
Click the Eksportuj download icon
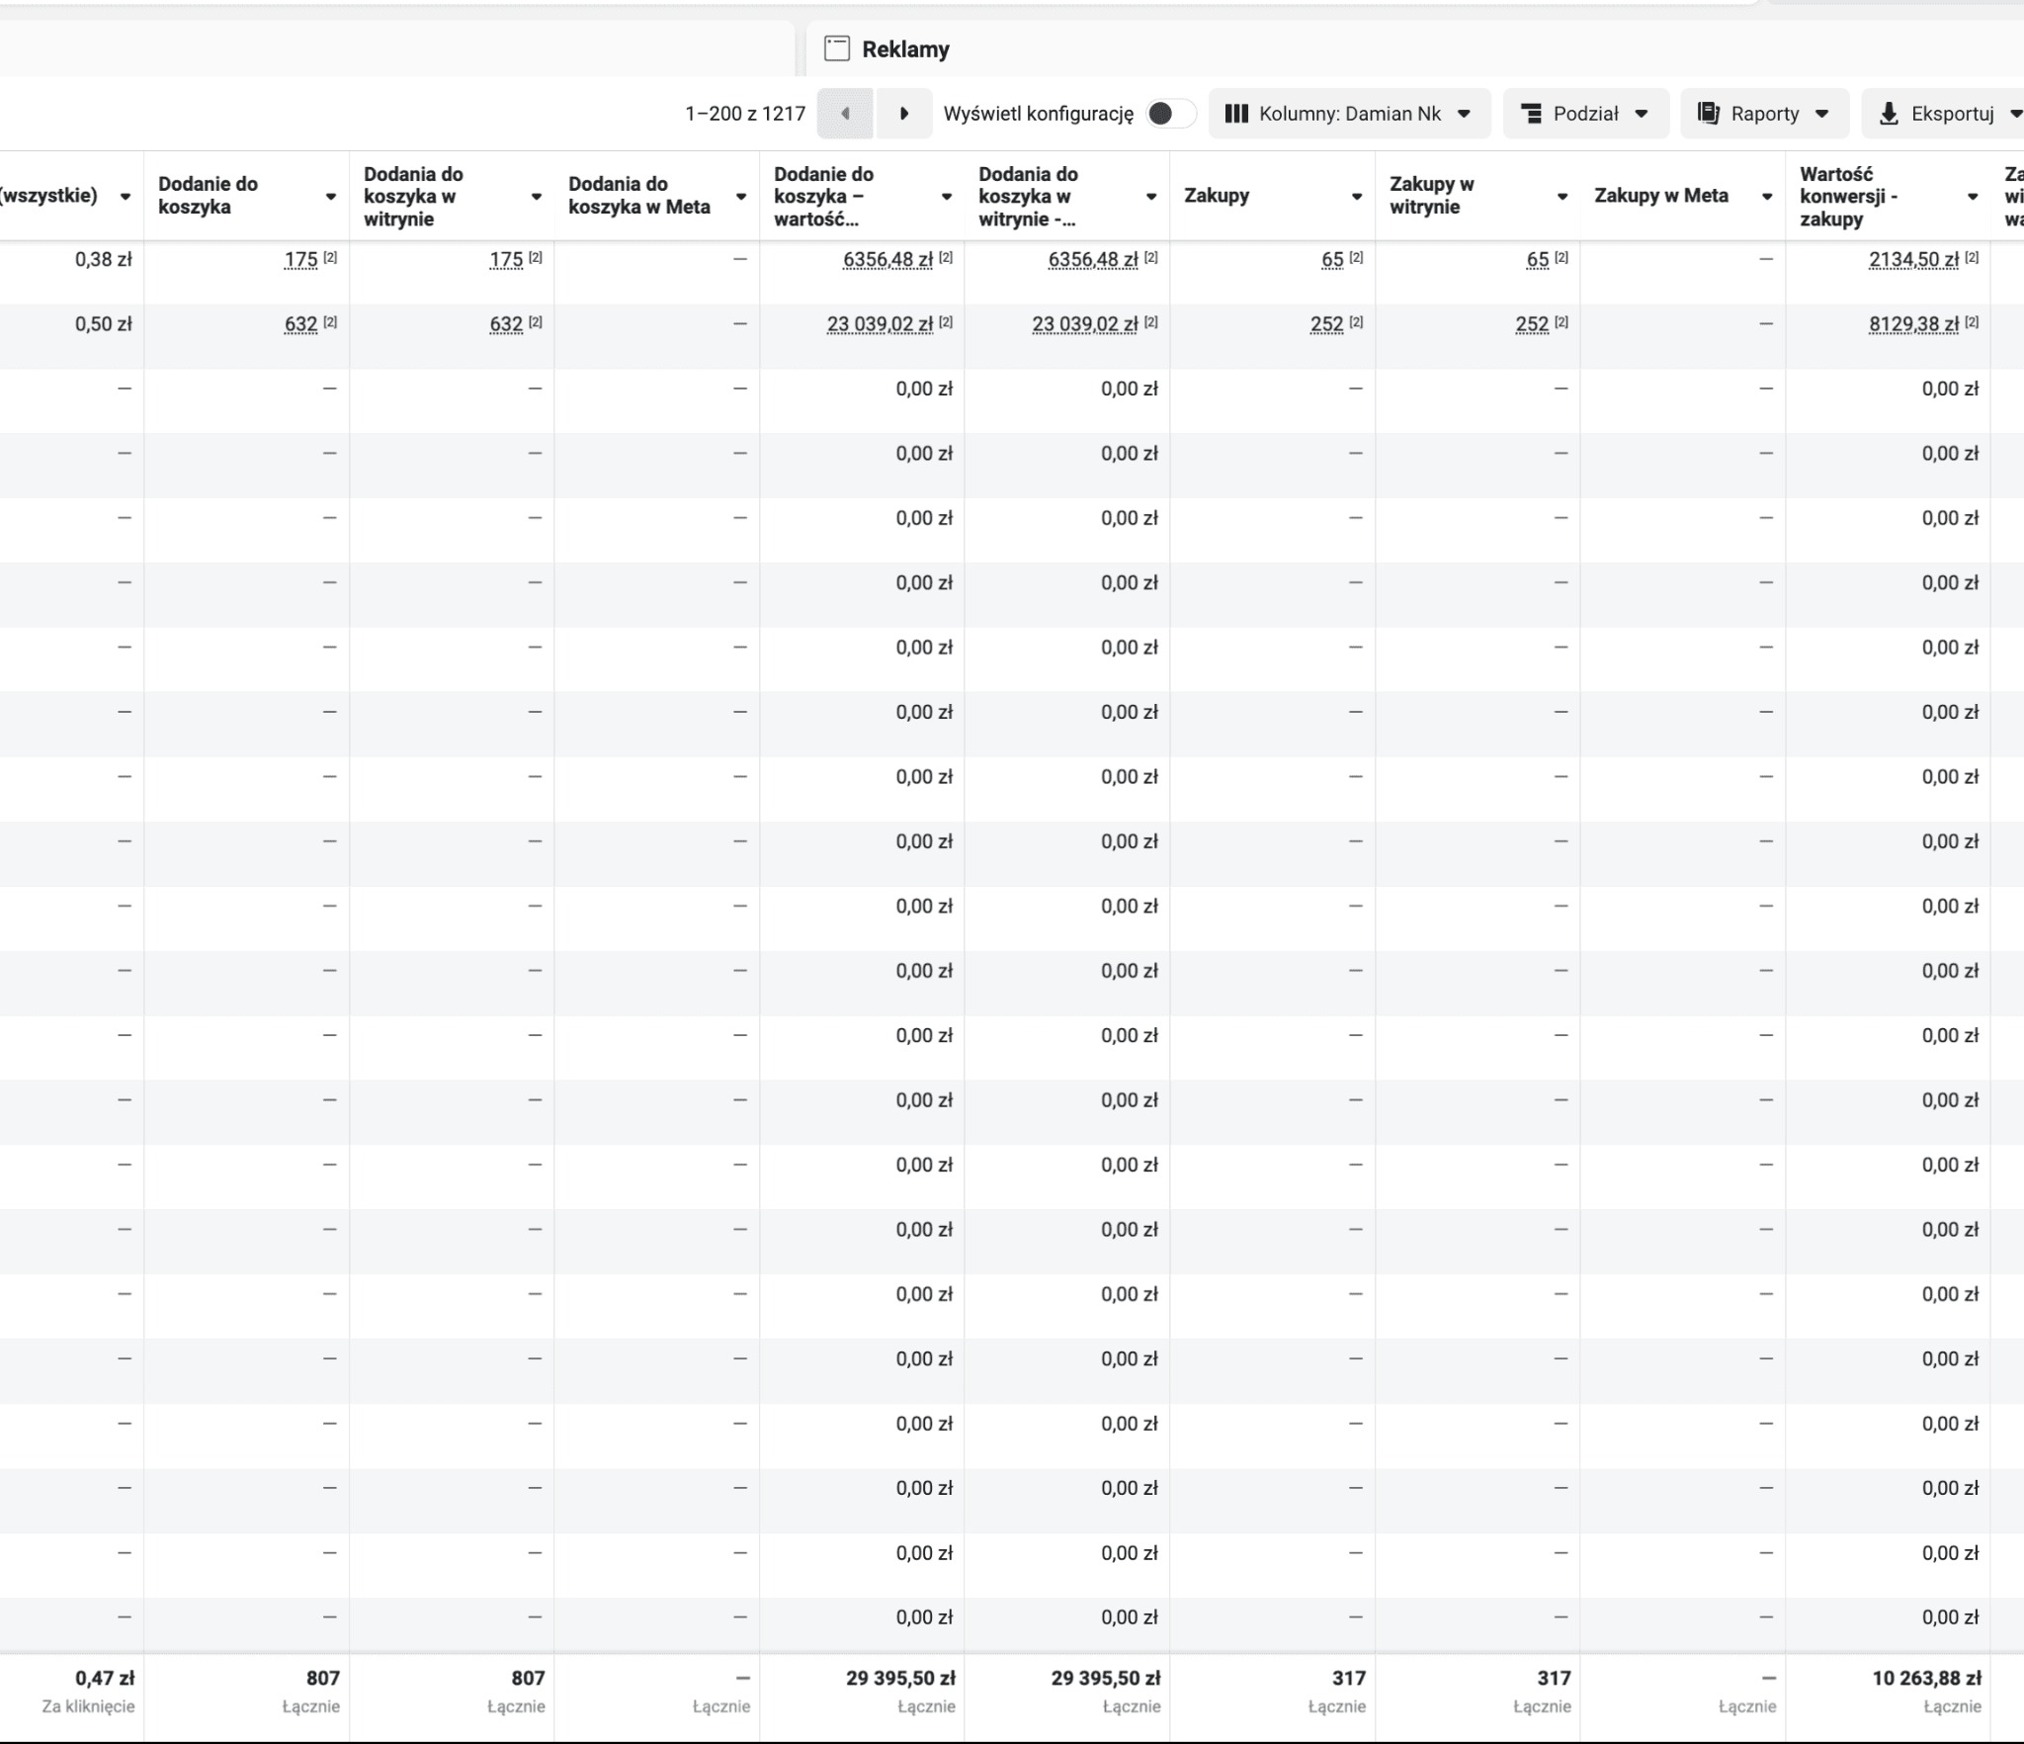point(1889,114)
